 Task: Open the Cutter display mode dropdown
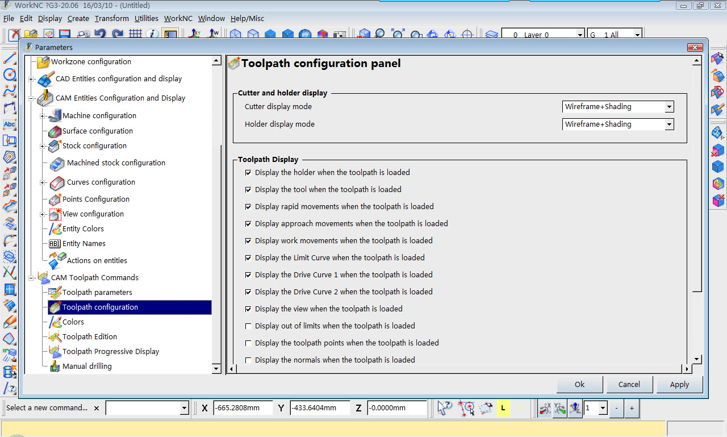669,107
